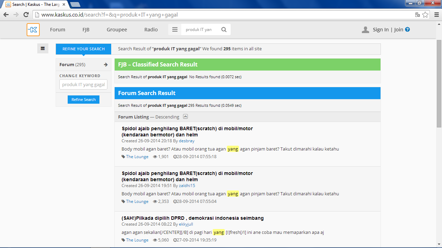This screenshot has width=442, height=248.
Task: Open FJB in the navigation
Action: pos(86,30)
